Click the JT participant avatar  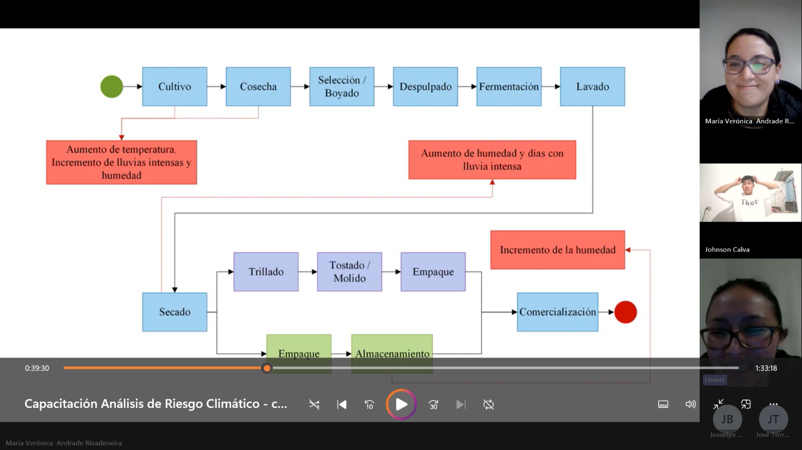[773, 419]
